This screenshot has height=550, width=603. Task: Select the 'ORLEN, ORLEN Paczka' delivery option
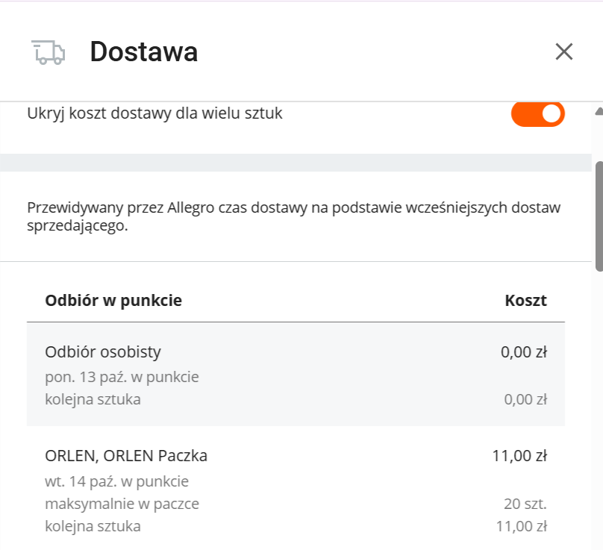pos(126,455)
